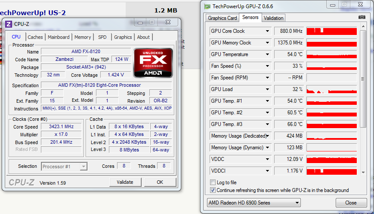Switch to the Graphics Card tab in GPU-Z

[223, 18]
